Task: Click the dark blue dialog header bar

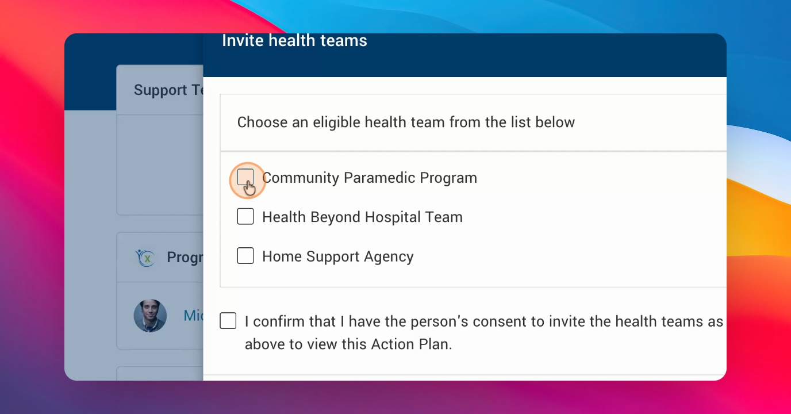Action: pyautogui.click(x=465, y=55)
